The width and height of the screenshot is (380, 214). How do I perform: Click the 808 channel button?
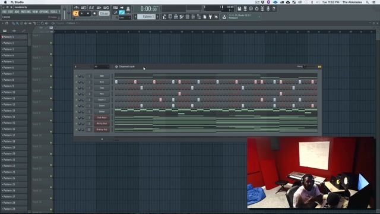[102, 76]
